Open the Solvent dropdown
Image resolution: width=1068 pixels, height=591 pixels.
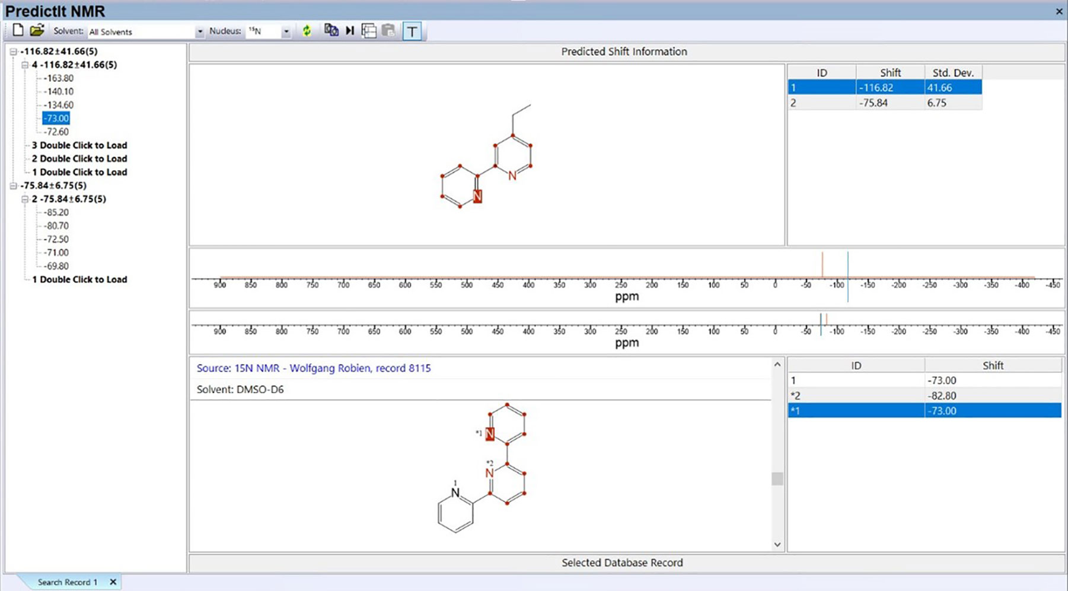(x=199, y=31)
